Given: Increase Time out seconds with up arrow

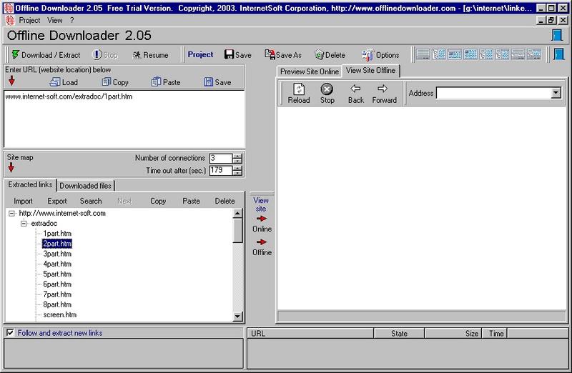Looking at the screenshot, I should coord(237,168).
